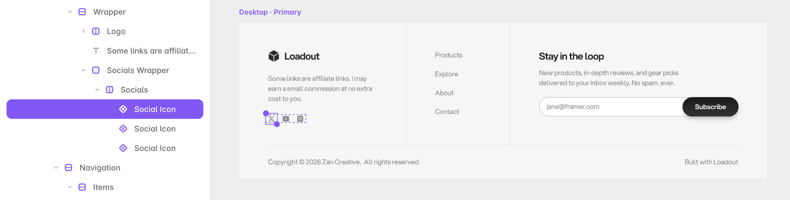Click the Instagram social icon in footer
This screenshot has width=790, height=200.
[300, 119]
